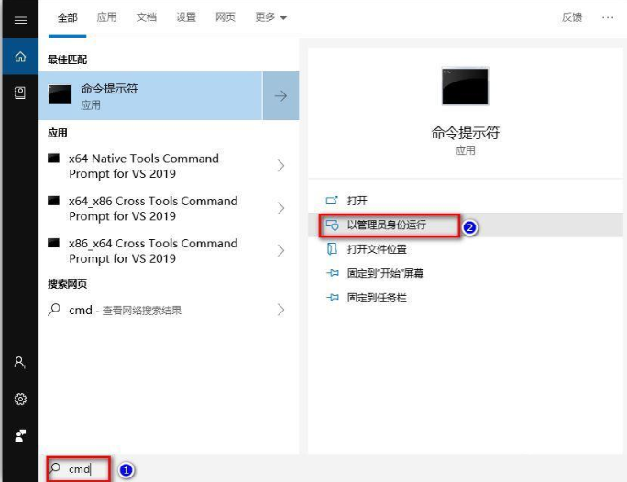This screenshot has width=627, height=482.
Task: Click the 命令提示符 title in details pane
Action: coord(465,132)
